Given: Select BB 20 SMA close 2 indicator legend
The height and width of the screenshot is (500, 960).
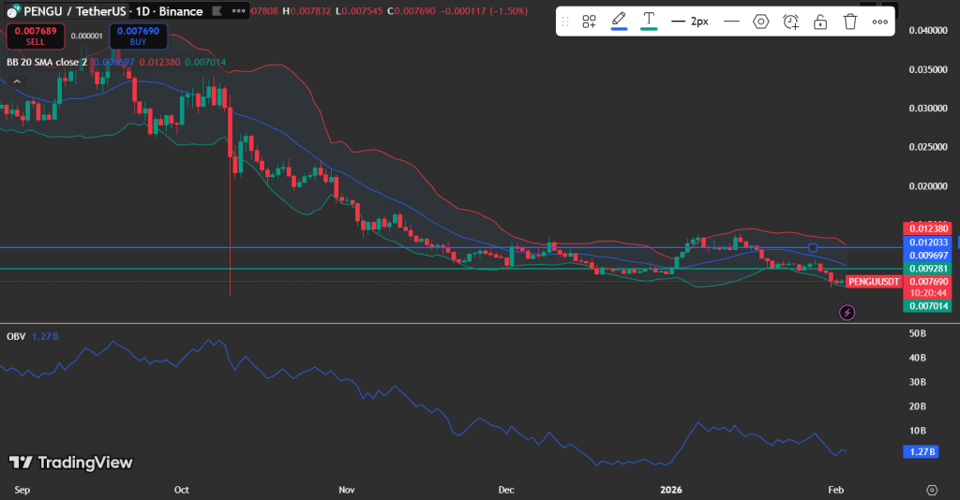Looking at the screenshot, I should point(47,63).
